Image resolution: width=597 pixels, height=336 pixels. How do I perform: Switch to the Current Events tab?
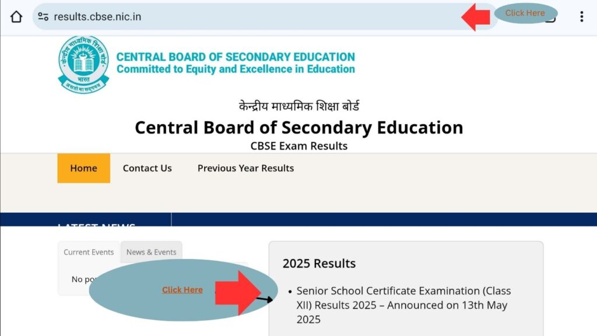(x=89, y=252)
